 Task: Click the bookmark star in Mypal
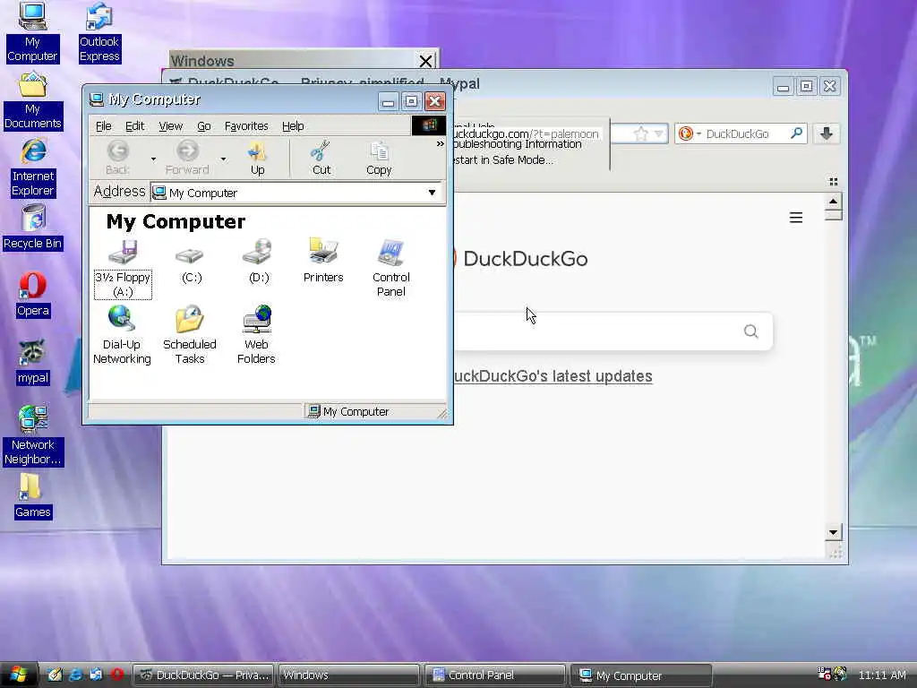coord(640,133)
